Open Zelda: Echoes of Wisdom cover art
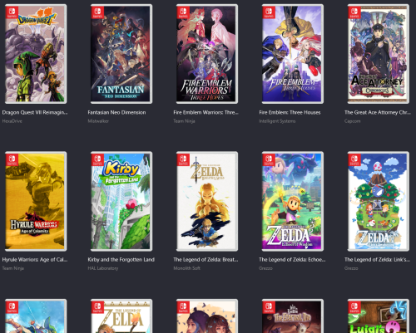The width and height of the screenshot is (416, 333). point(293,201)
